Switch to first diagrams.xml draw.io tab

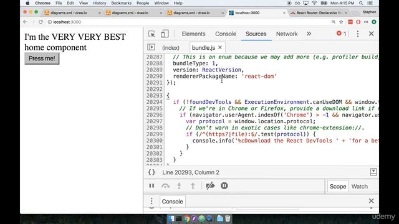click(x=72, y=12)
